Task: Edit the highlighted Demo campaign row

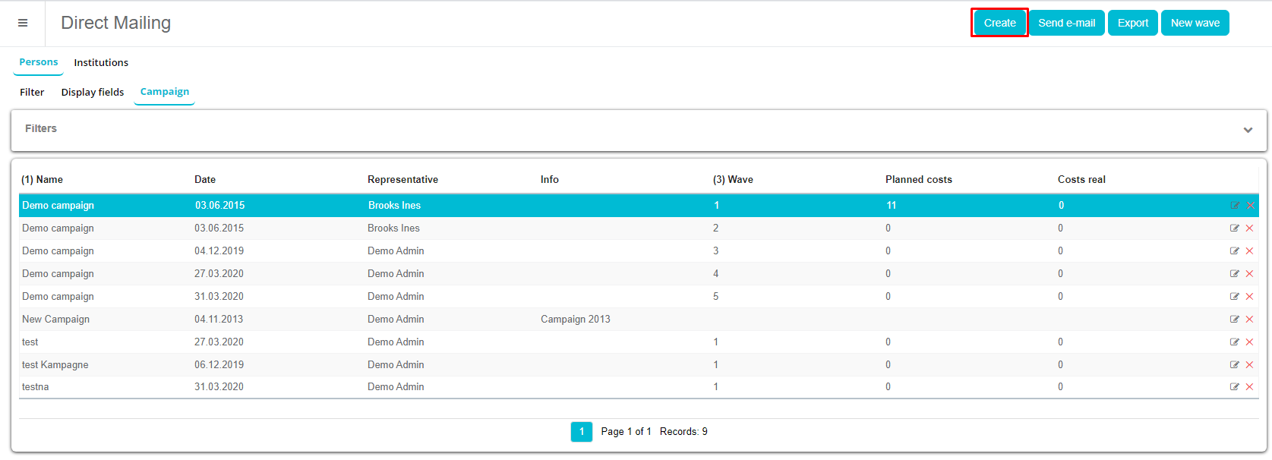Action: (1235, 206)
